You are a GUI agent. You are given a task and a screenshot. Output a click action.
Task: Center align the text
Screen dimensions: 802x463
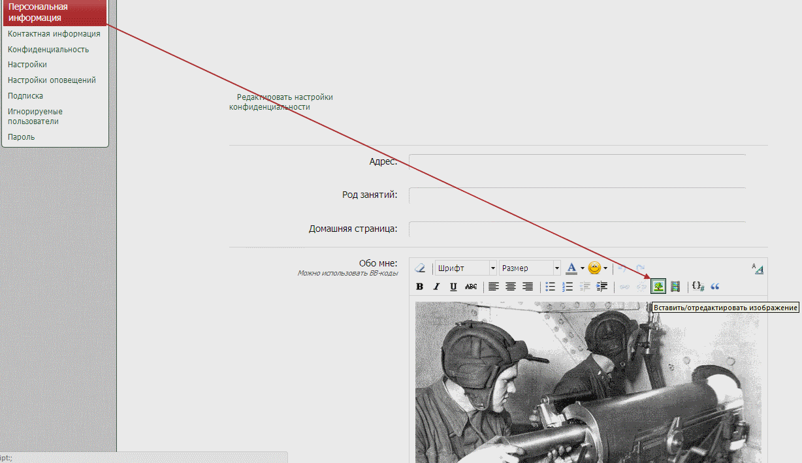click(511, 287)
